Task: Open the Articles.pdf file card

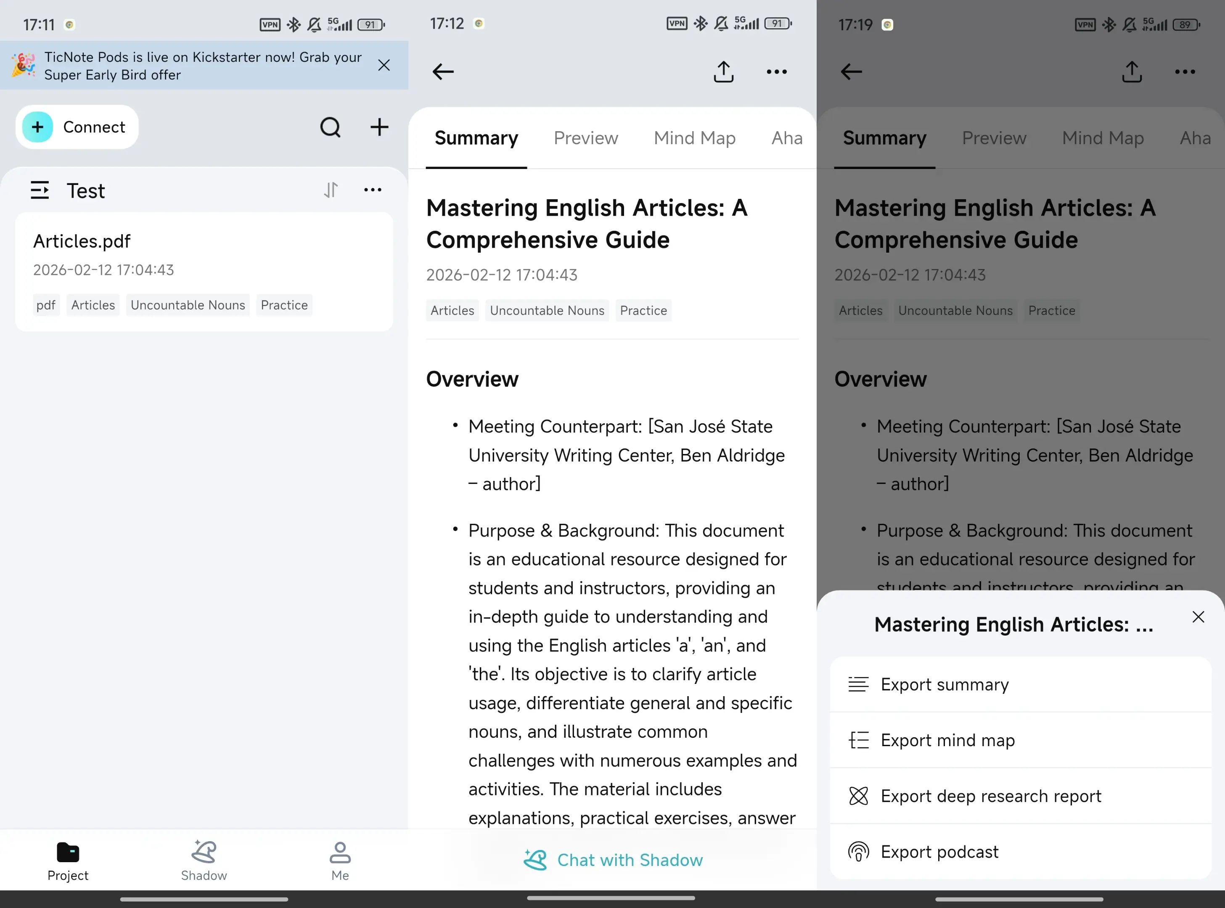Action: (204, 272)
